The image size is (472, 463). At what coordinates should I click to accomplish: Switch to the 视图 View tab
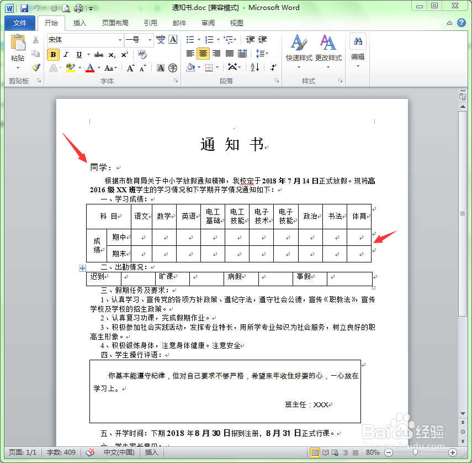[x=237, y=23]
